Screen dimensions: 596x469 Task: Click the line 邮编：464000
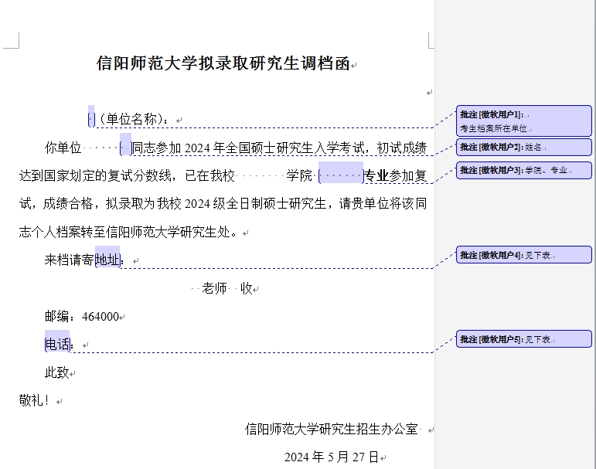pos(82,317)
